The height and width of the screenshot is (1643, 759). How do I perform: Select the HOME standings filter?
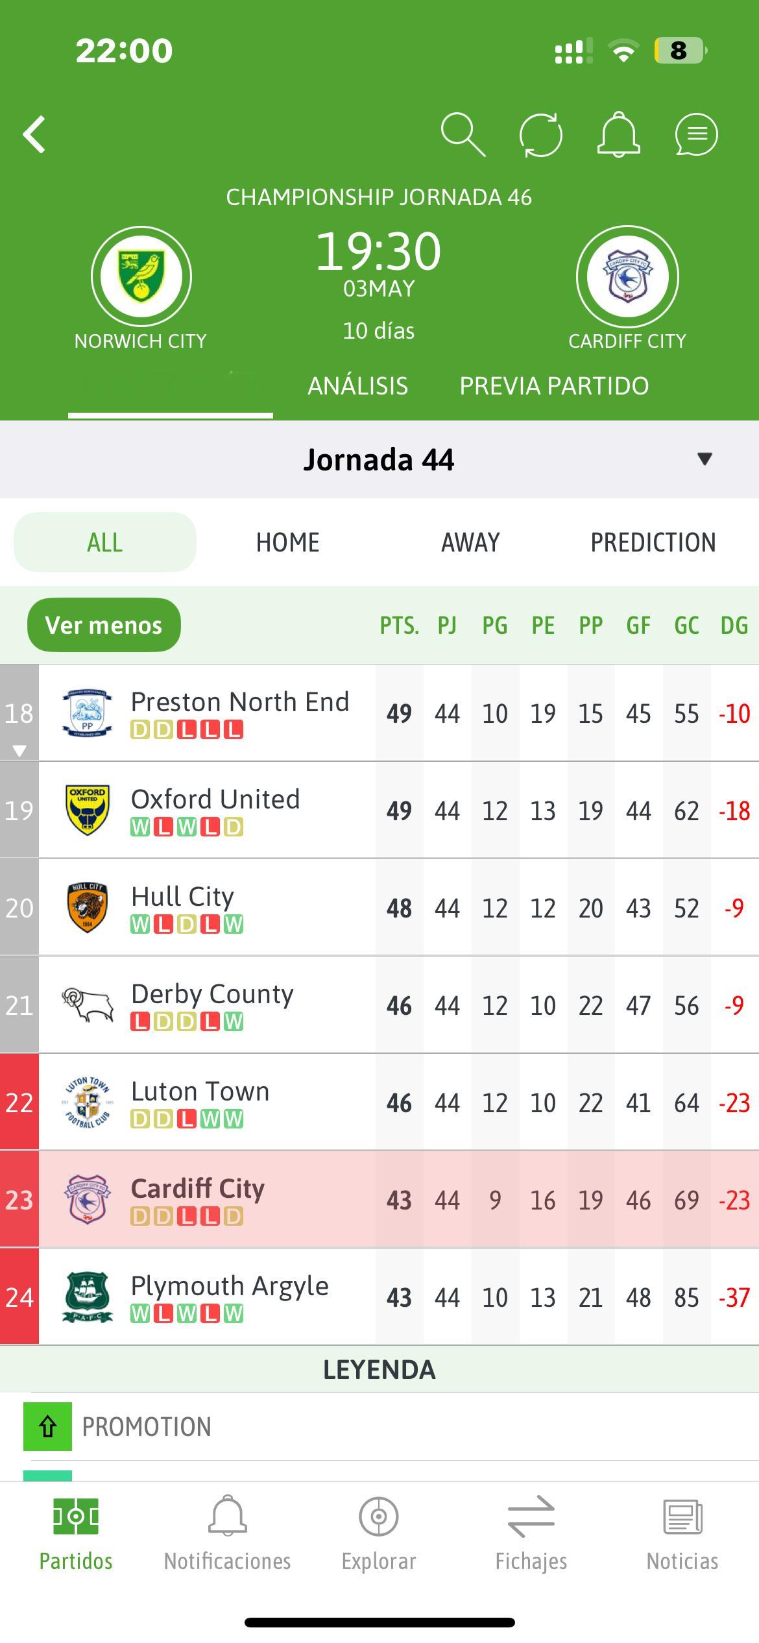coord(287,542)
